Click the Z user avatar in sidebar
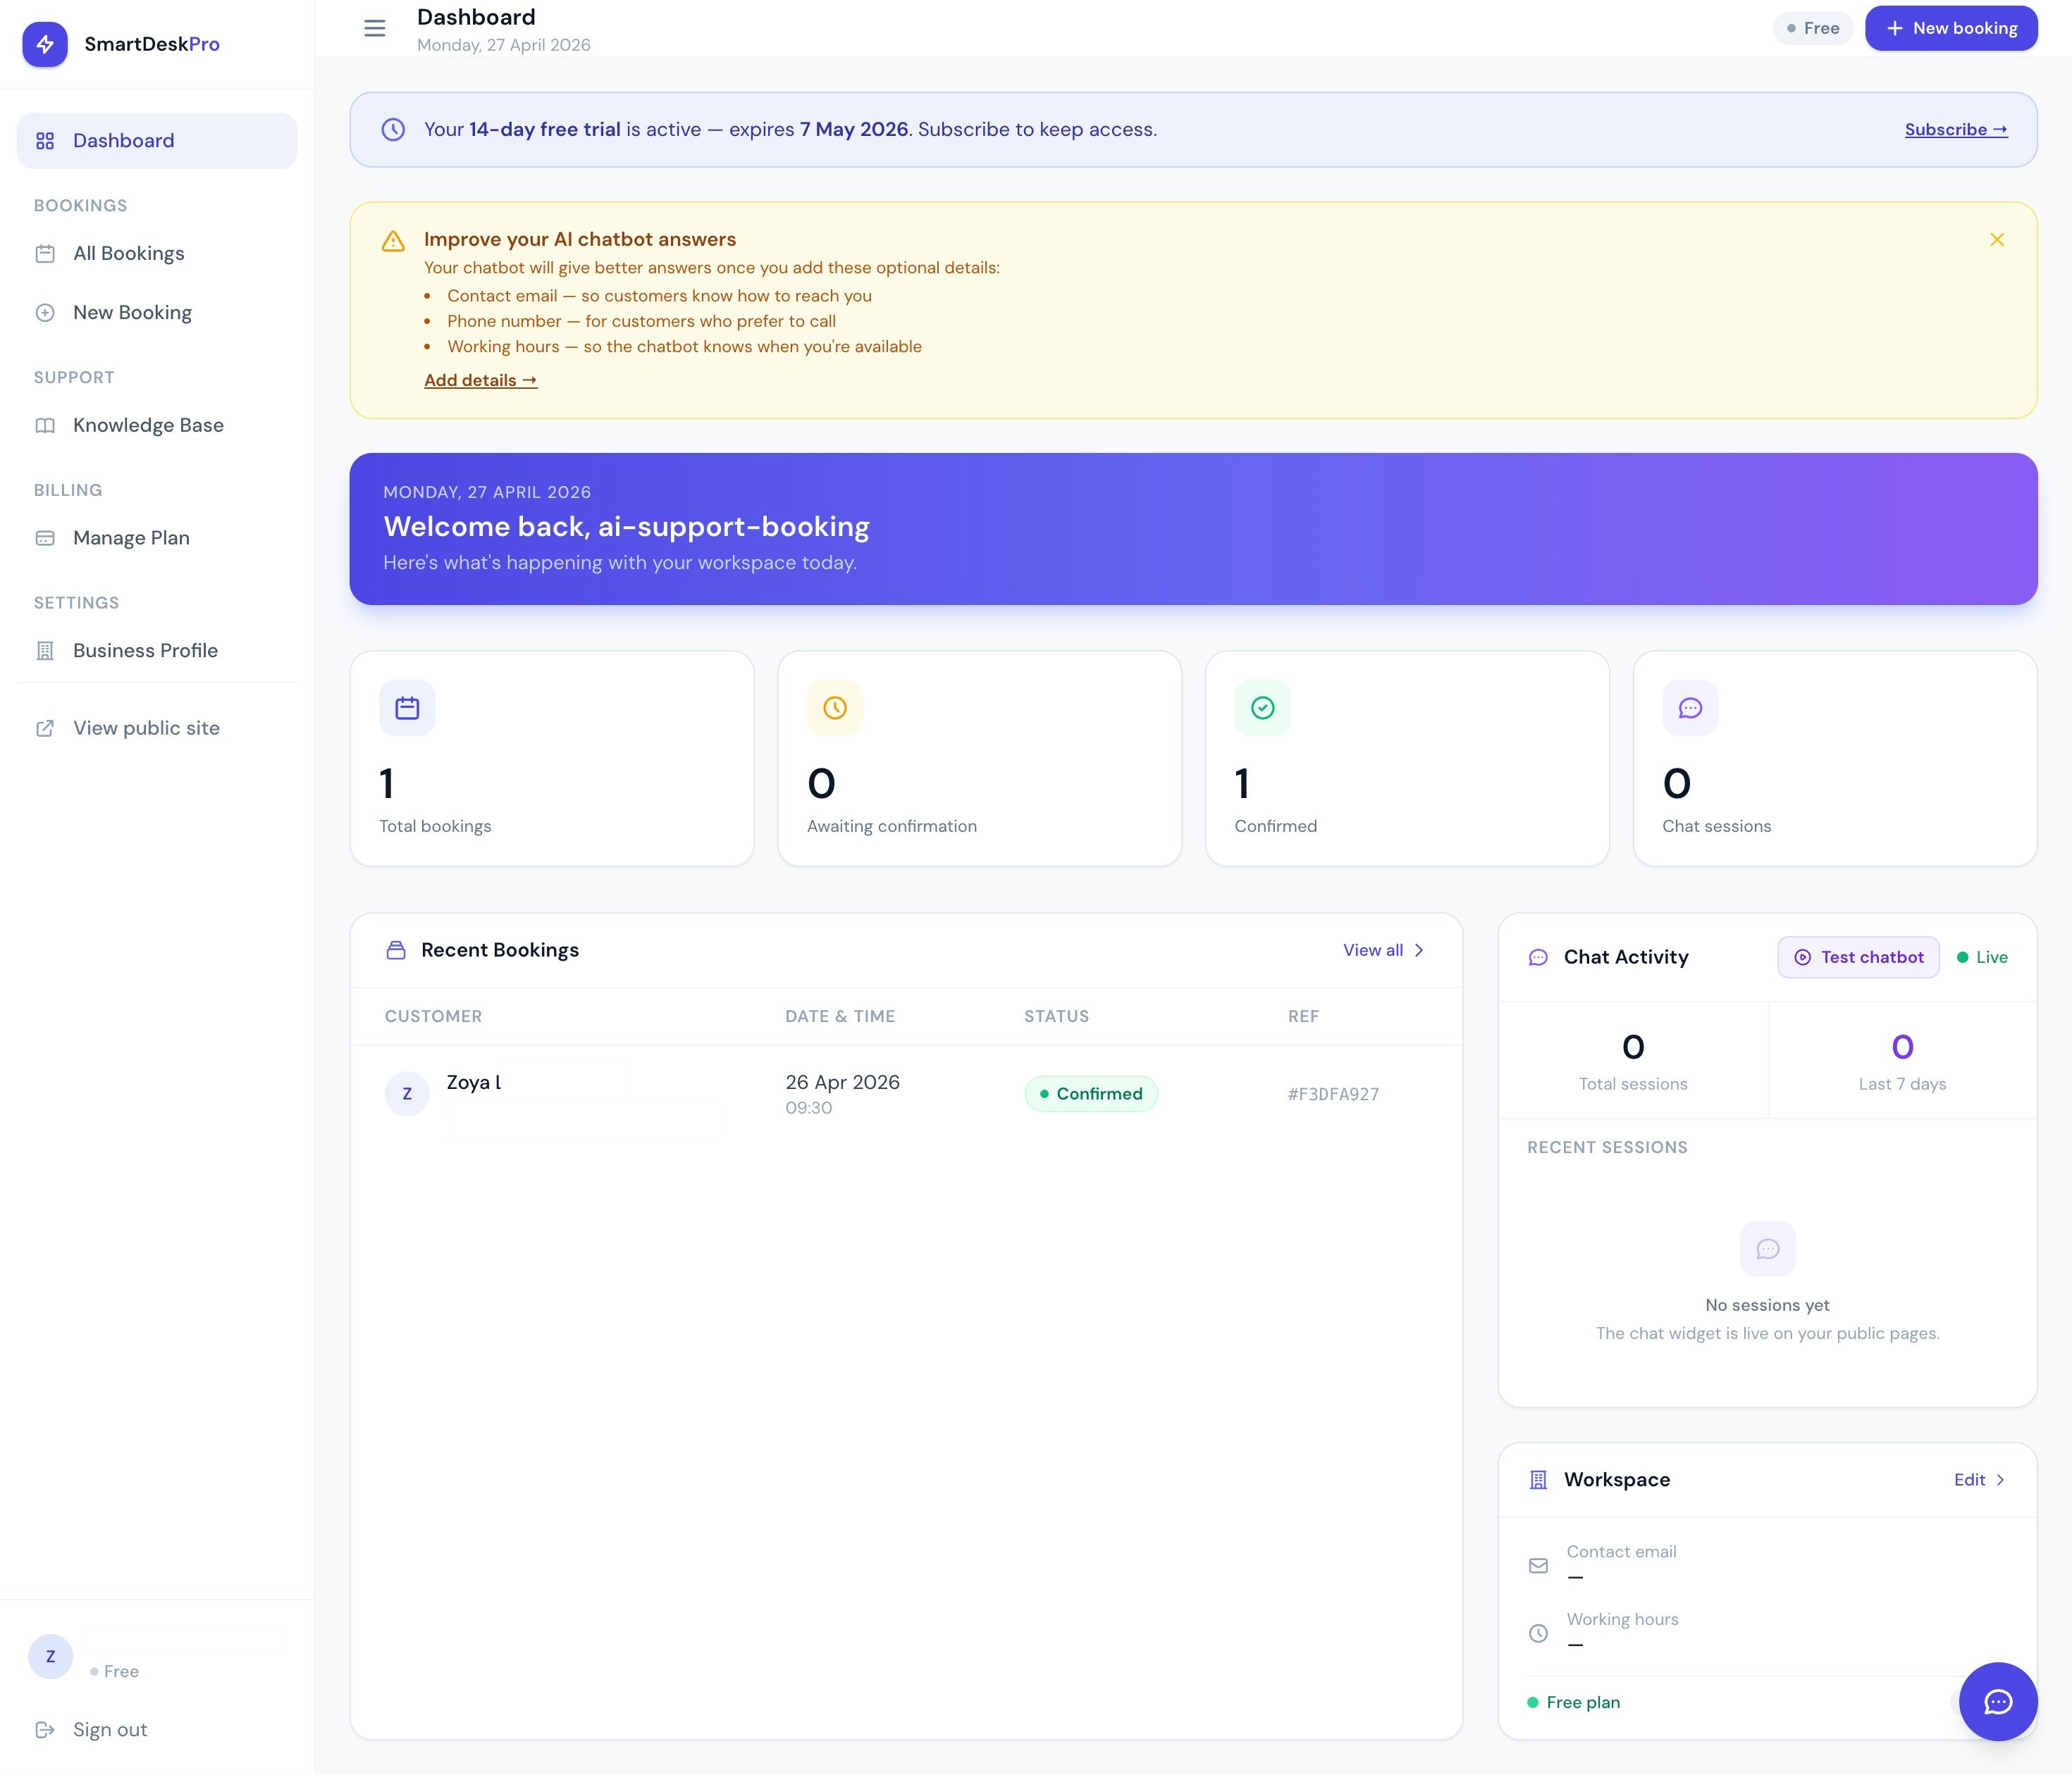The image size is (2072, 1775). tap(50, 1656)
